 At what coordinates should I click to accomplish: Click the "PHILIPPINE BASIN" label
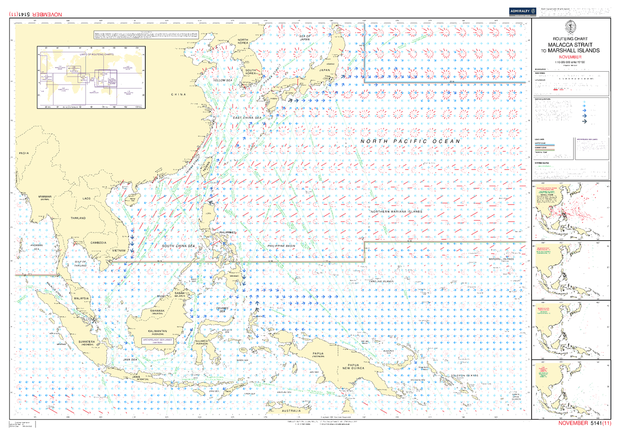[282, 246]
